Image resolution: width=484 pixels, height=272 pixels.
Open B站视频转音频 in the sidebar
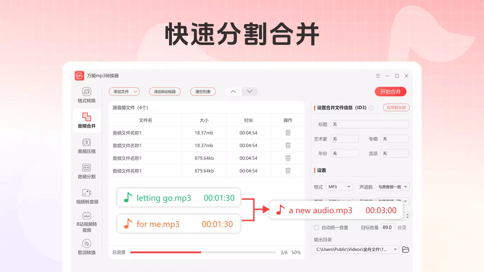tap(87, 222)
